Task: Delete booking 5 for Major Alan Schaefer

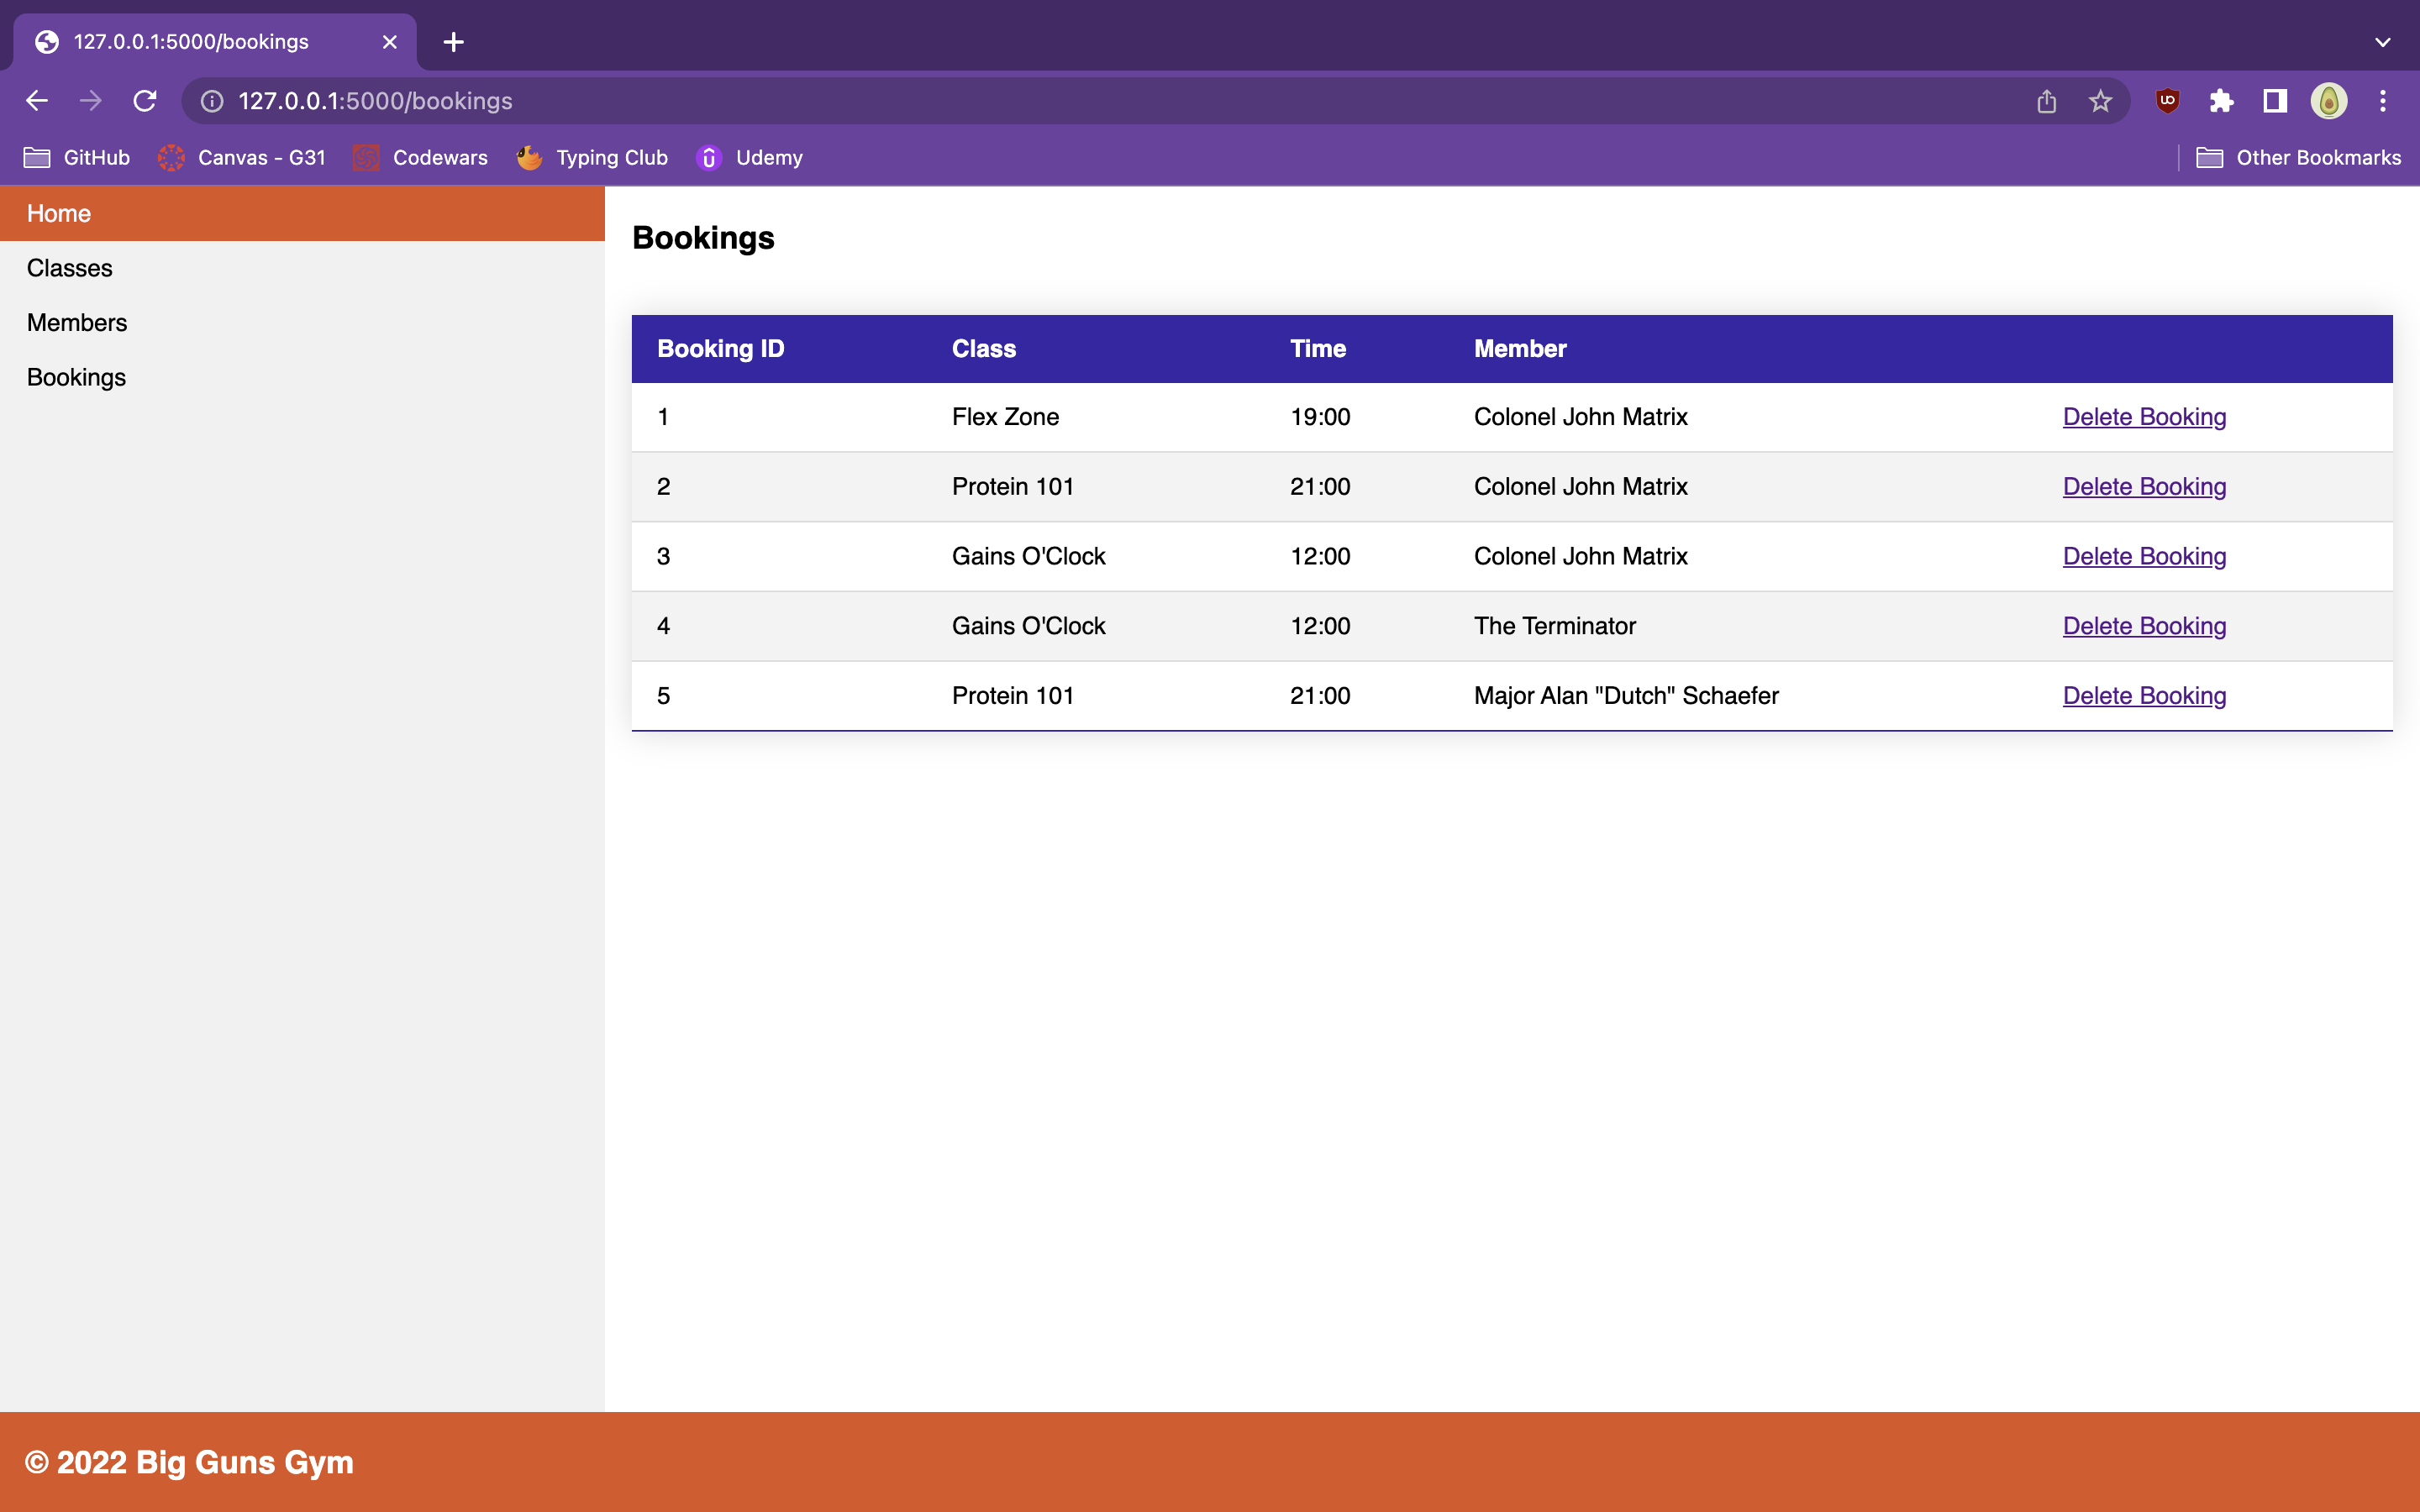Action: 2144,696
